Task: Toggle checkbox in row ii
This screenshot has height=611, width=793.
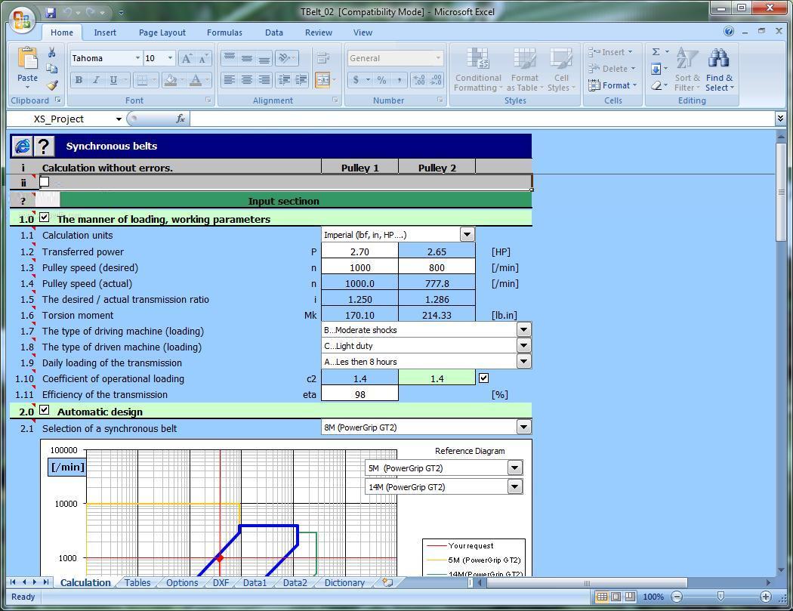Action: tap(45, 181)
